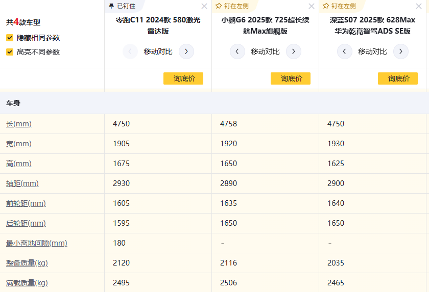Move 深蓝S07 column right with the arrow
Viewport: 429px width, 292px height.
tap(401, 51)
